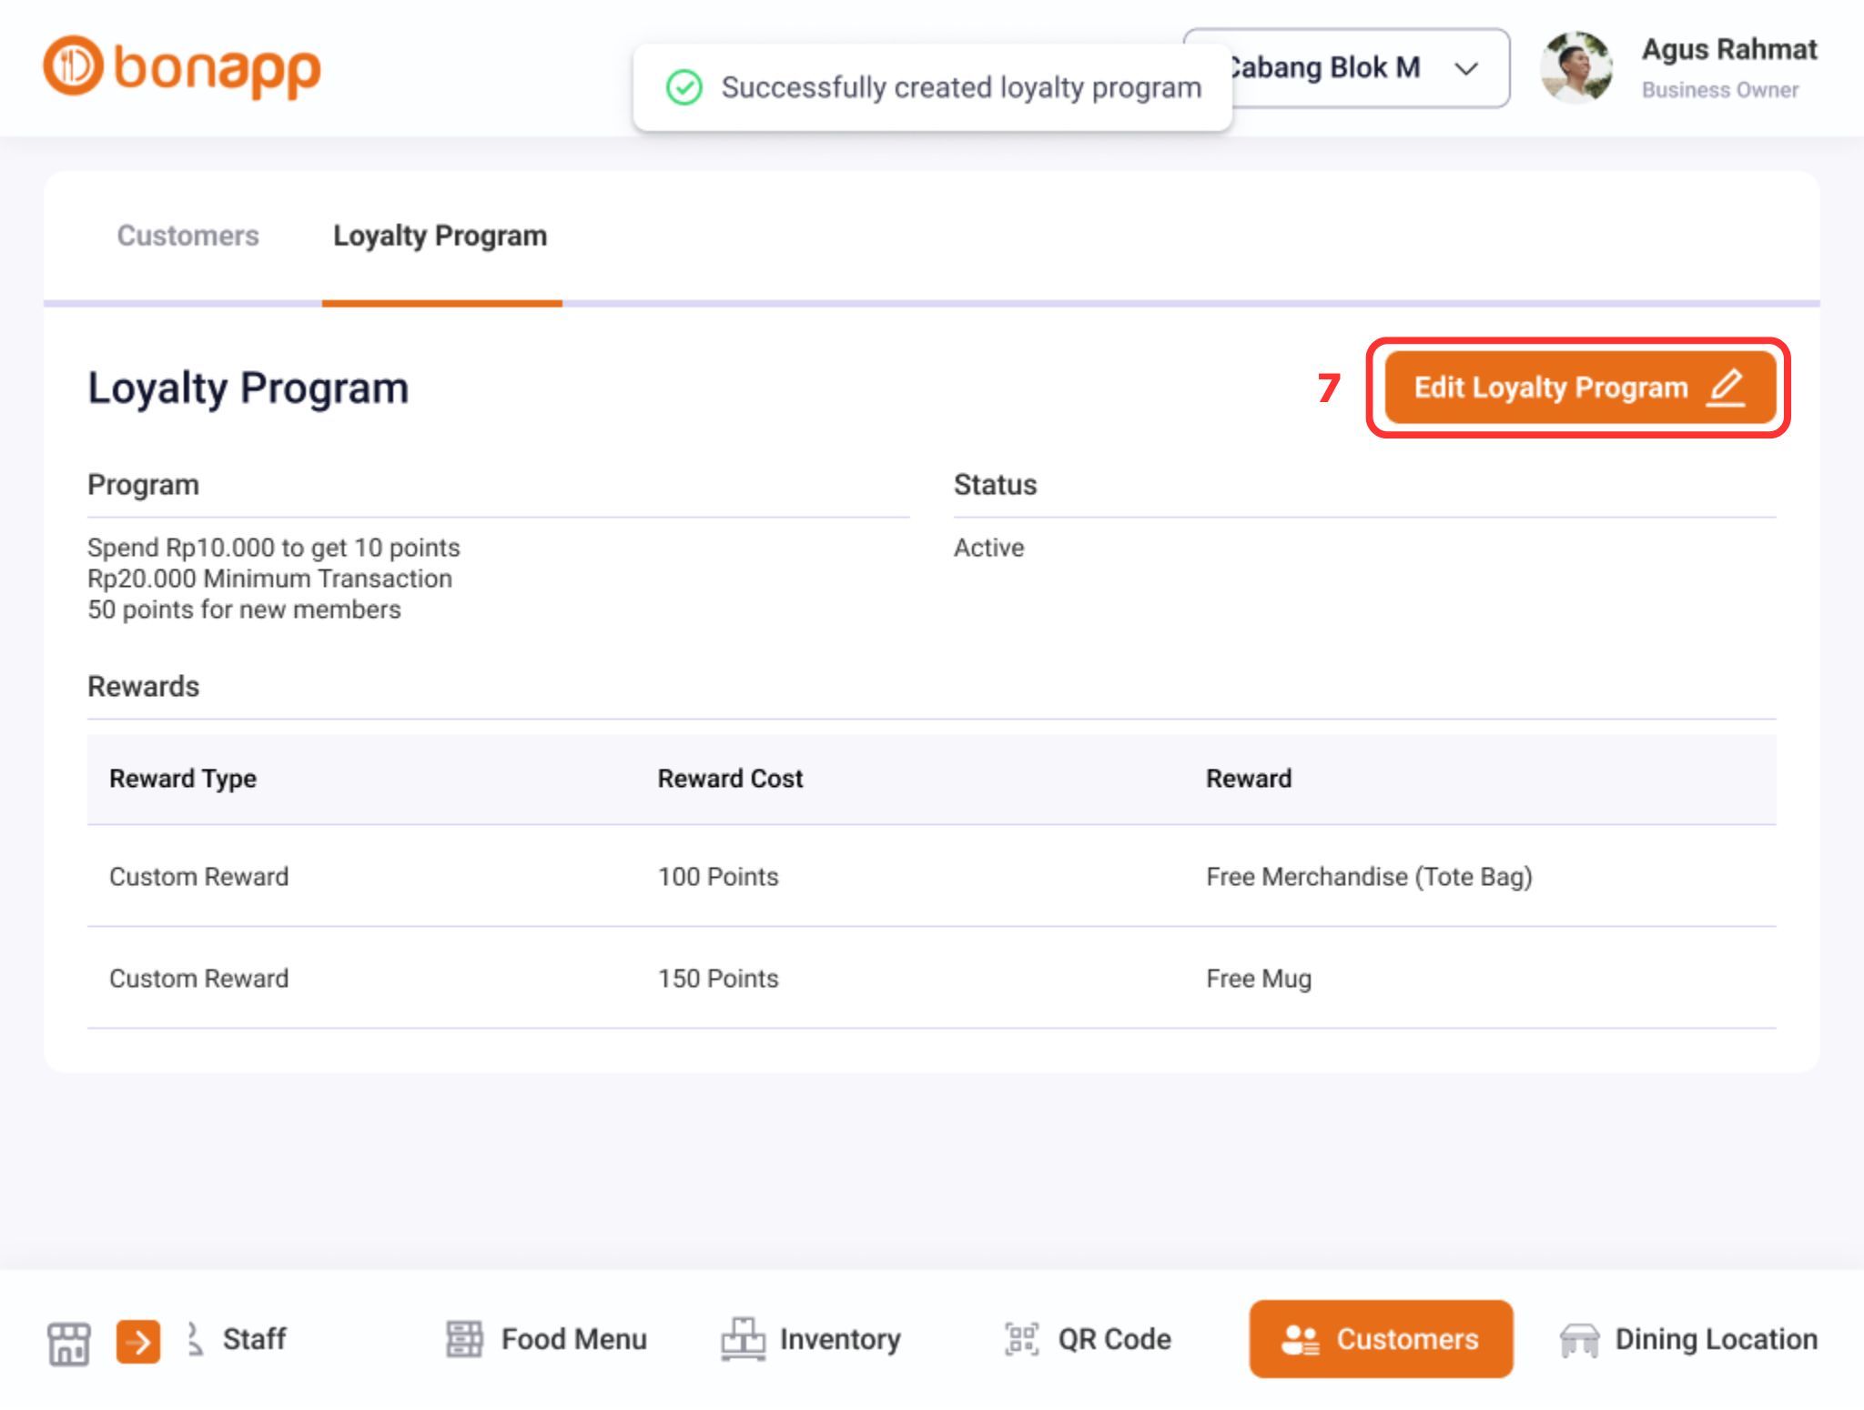1864x1410 pixels.
Task: Select the Loyalty Program tab
Action: pyautogui.click(x=441, y=236)
